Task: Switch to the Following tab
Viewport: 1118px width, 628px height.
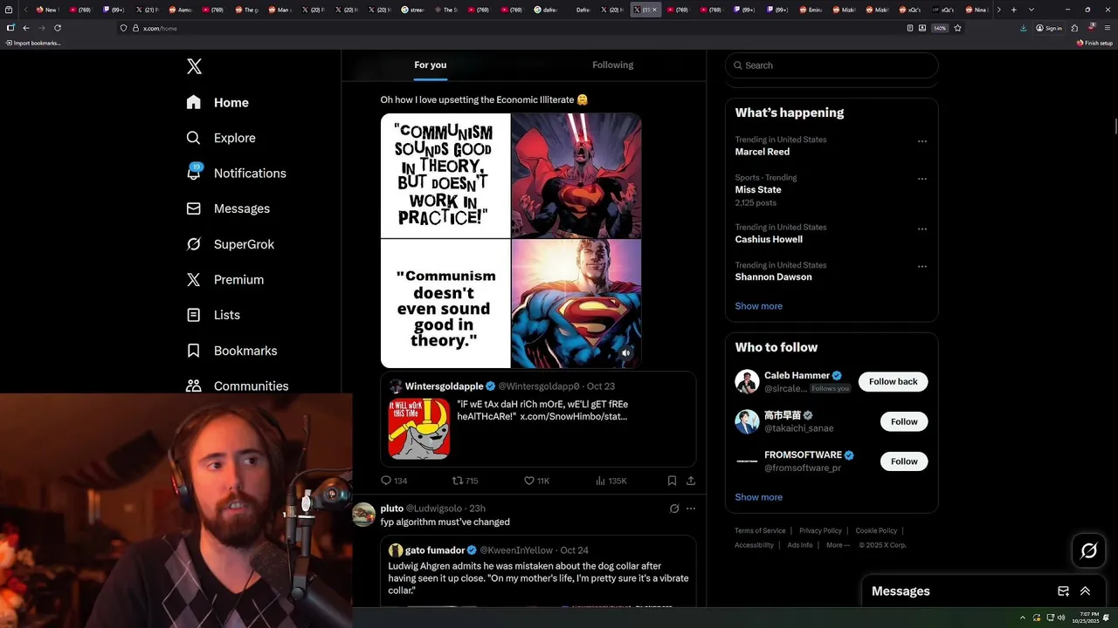Action: [x=612, y=65]
